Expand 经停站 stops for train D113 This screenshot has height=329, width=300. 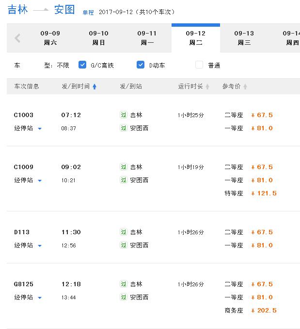(28, 245)
